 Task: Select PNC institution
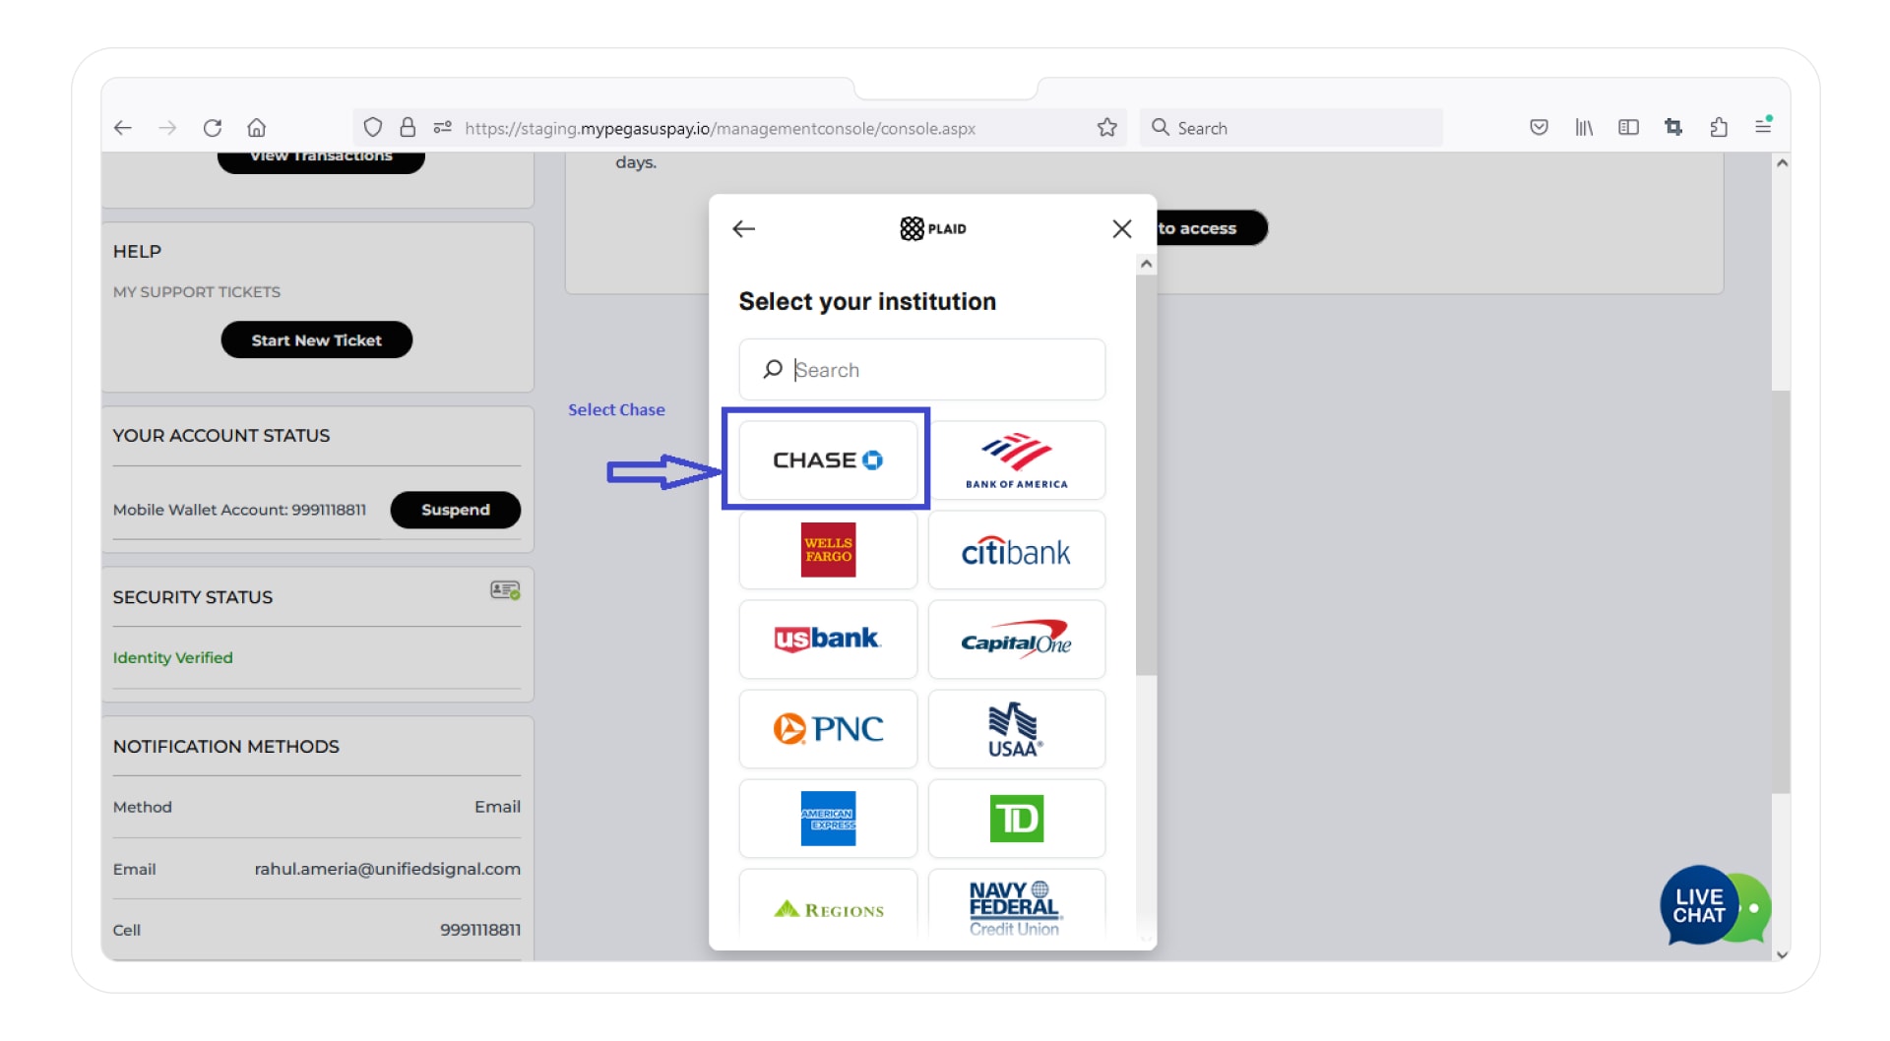pyautogui.click(x=828, y=729)
